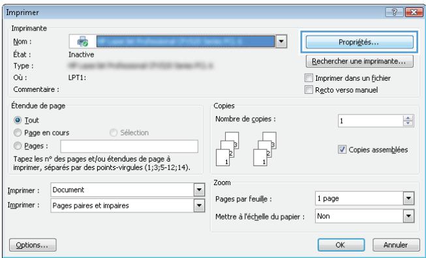This screenshot has height=258, width=426.
Task: Uncheck Copies assemblées checkbox
Action: point(342,149)
